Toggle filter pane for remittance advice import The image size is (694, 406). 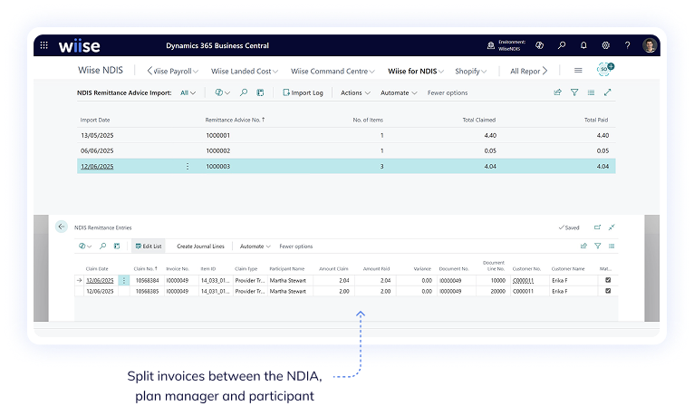pyautogui.click(x=574, y=92)
